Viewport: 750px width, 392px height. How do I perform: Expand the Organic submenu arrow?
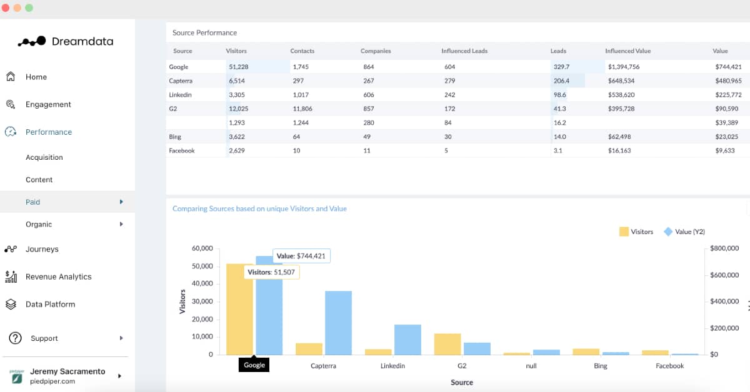pos(121,224)
